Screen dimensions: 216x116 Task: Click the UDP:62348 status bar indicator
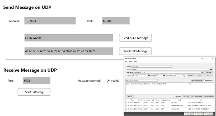(189, 114)
